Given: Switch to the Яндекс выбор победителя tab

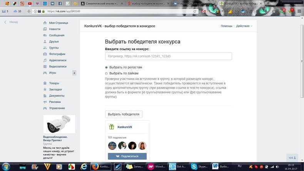Looking at the screenshot, I should (149, 3).
